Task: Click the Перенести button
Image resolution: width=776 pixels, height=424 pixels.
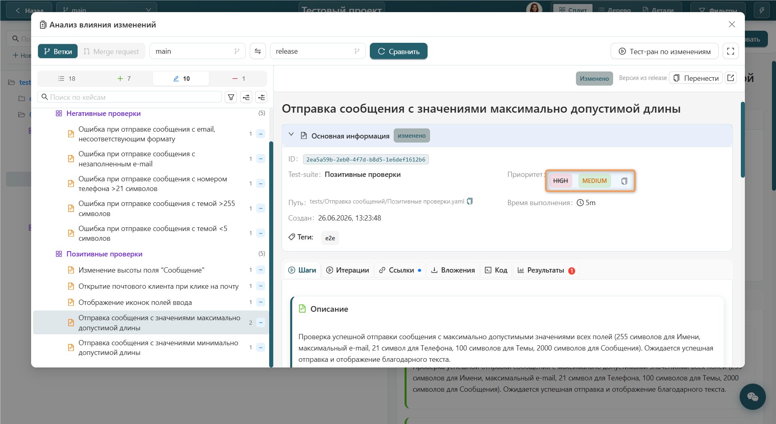Action: pyautogui.click(x=696, y=78)
